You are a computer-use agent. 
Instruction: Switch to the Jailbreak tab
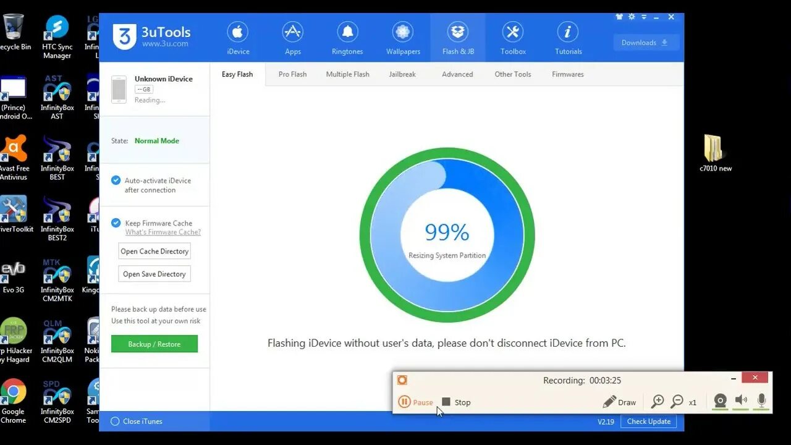pos(402,74)
